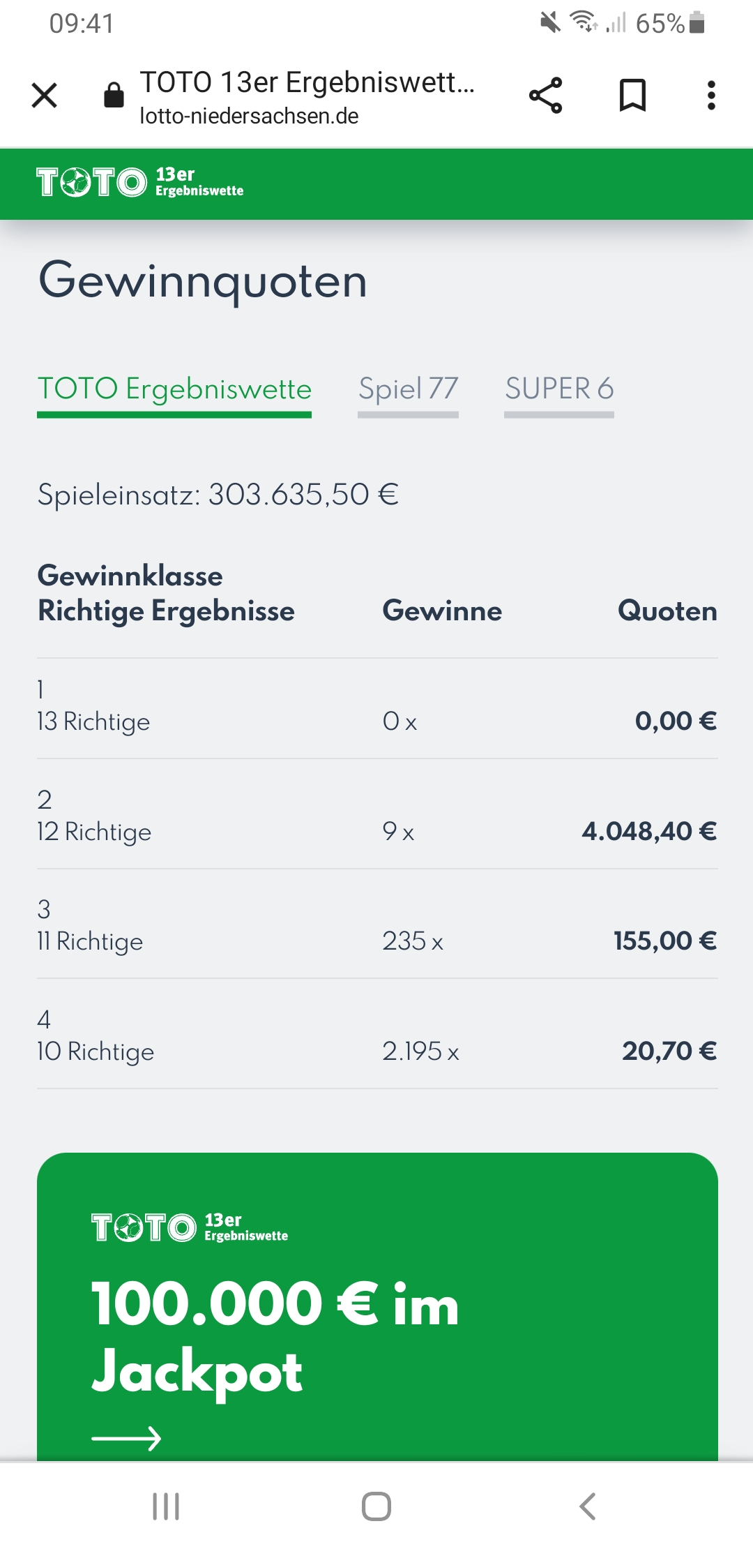Tap the padlock site security icon
Image resolution: width=753 pixels, height=1549 pixels.
pyautogui.click(x=114, y=95)
